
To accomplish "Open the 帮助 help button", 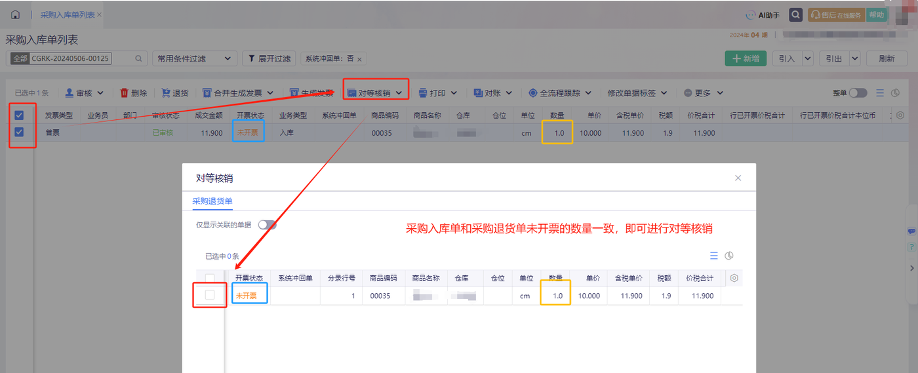I will 876,15.
